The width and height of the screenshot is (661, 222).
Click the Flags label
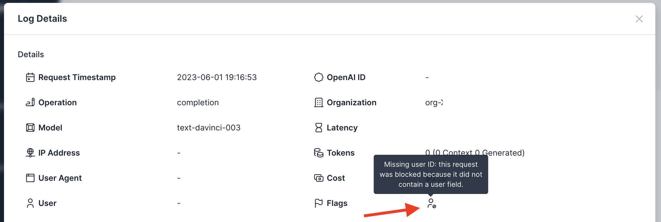coord(337,203)
